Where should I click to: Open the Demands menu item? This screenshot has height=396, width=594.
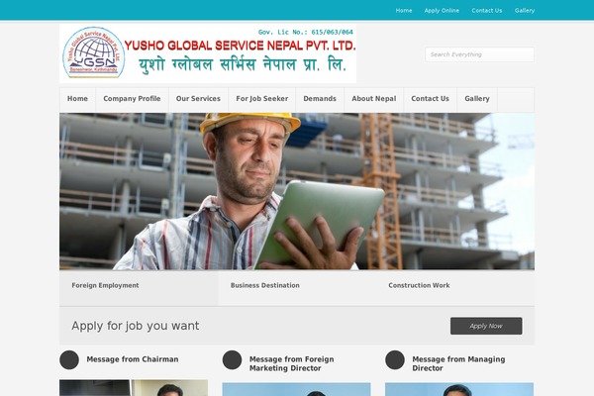tap(320, 99)
